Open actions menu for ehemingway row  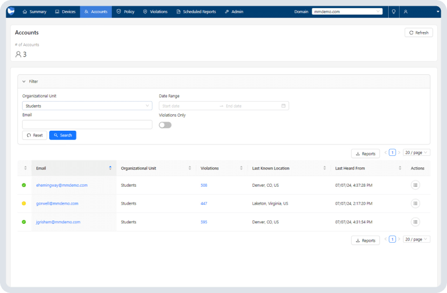(x=416, y=185)
